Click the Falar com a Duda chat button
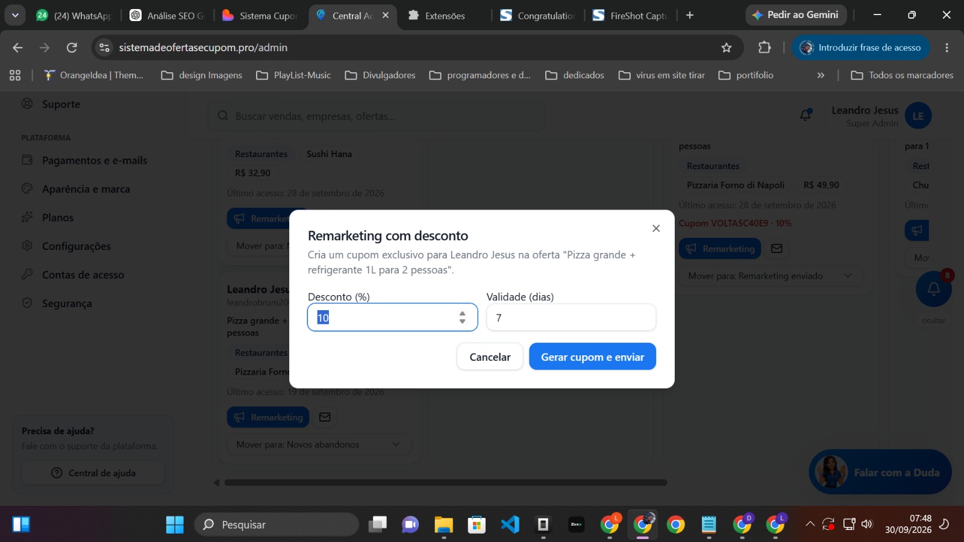The image size is (964, 542). [880, 472]
